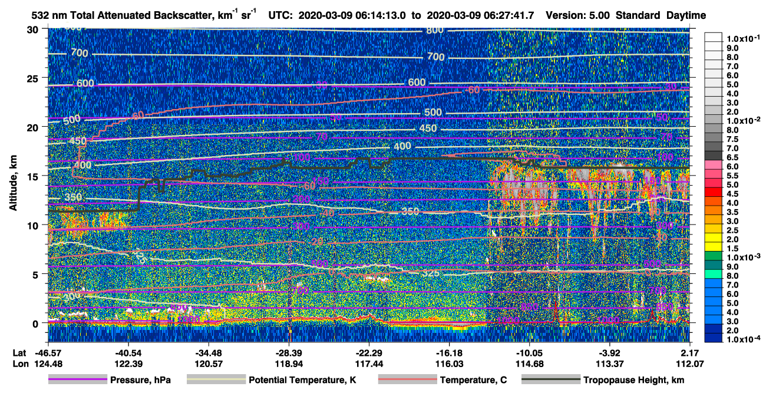This screenshot has height=393, width=766.
Task: Click the darkest blue bottom colorbar swatch
Action: [714, 338]
